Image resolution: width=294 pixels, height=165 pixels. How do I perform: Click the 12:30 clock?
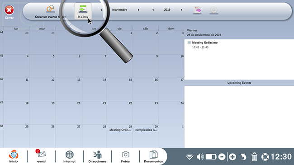(x=281, y=157)
